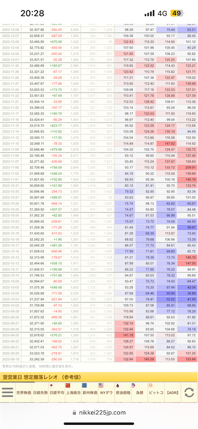The width and height of the screenshot is (198, 429).
Task: Click the cell 133.53
Action: tap(146, 114)
